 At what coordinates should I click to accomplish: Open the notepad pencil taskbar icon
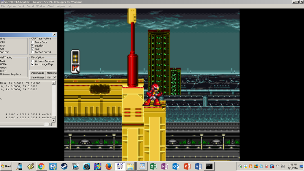31,166
